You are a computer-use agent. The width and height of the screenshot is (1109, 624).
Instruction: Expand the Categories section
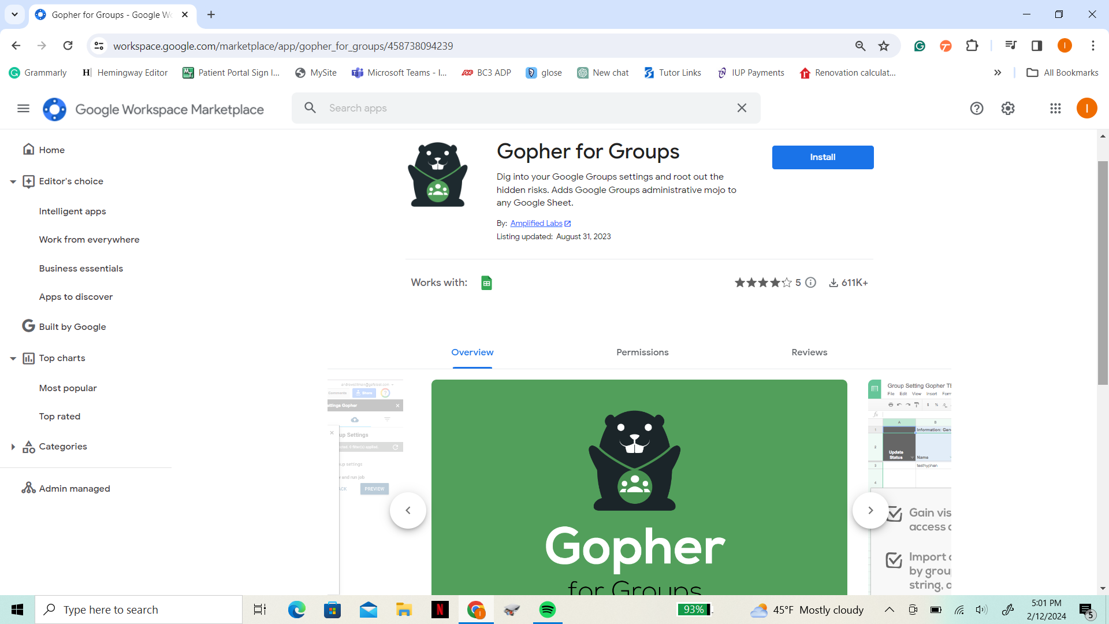(13, 446)
